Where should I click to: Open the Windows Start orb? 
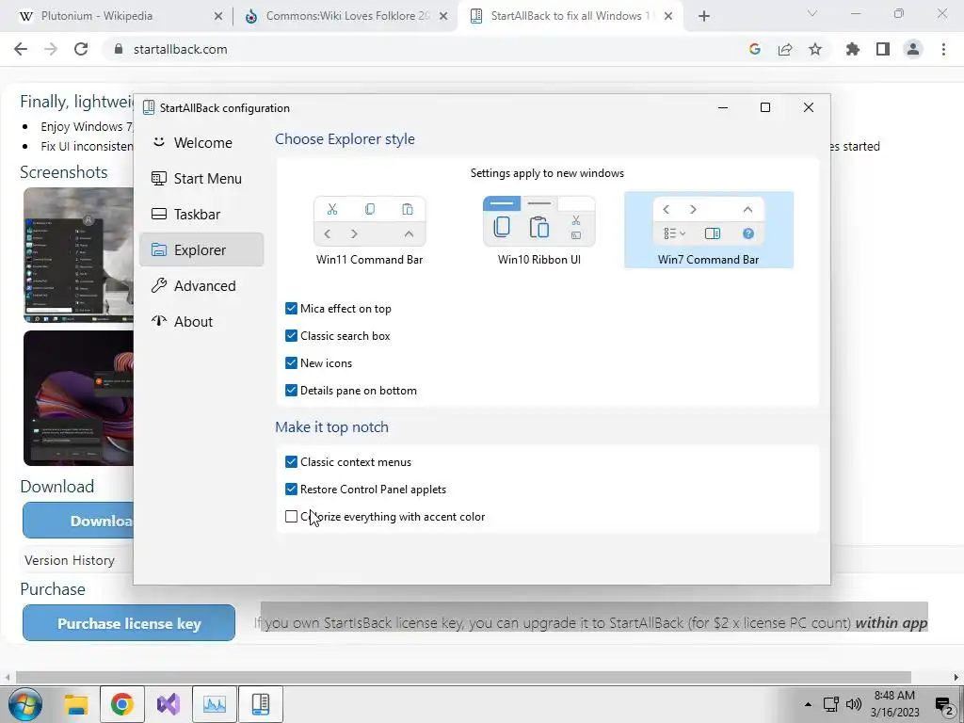tap(25, 704)
